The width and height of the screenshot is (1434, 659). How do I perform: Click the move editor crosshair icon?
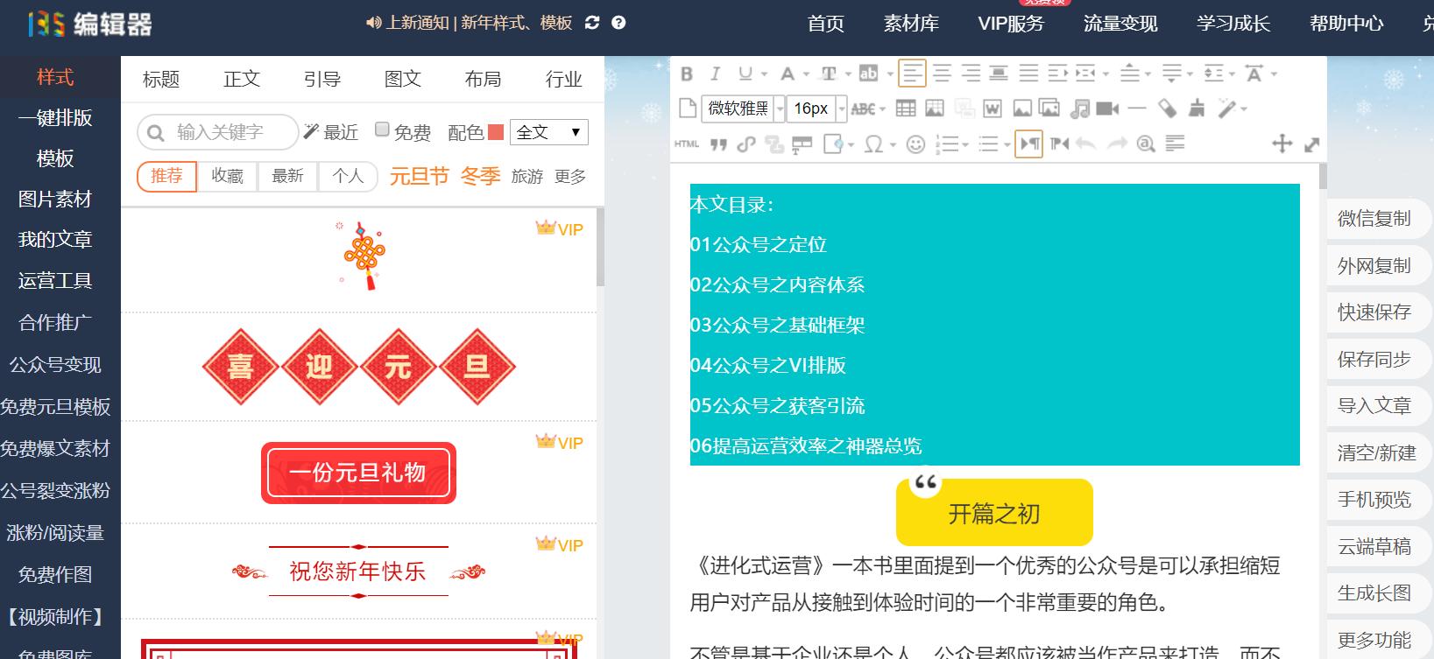1282,144
